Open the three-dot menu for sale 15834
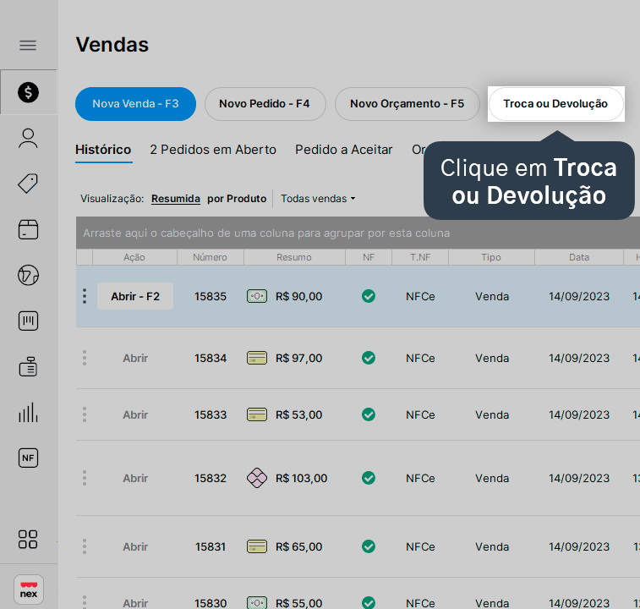This screenshot has width=640, height=609. (85, 358)
